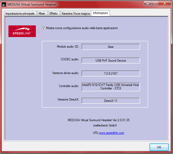Click the 'Versione driver audio:' label
Viewport: 173px width, 154px height.
[66, 73]
